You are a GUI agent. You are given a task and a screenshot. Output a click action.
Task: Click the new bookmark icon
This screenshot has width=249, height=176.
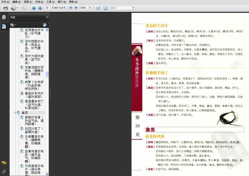coord(45,25)
